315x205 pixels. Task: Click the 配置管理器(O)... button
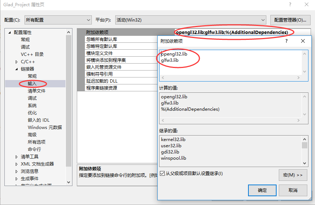(x=290, y=20)
